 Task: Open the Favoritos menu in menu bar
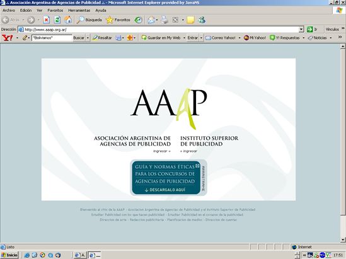(x=55, y=10)
